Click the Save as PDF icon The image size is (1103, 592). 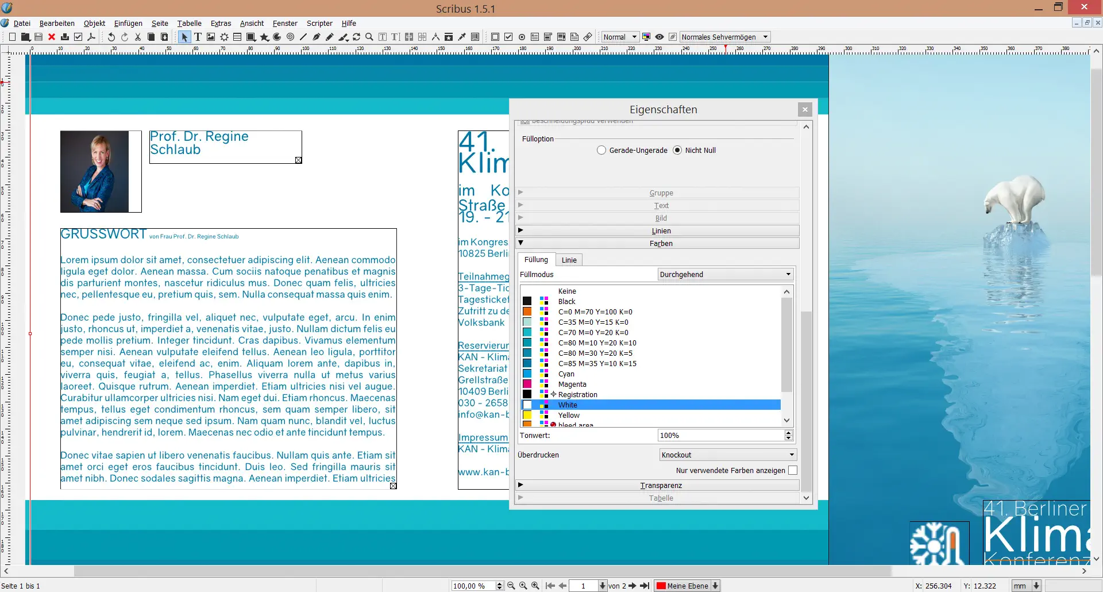91,37
